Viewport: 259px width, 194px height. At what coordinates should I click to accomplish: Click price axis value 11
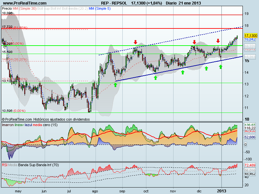(246, 108)
